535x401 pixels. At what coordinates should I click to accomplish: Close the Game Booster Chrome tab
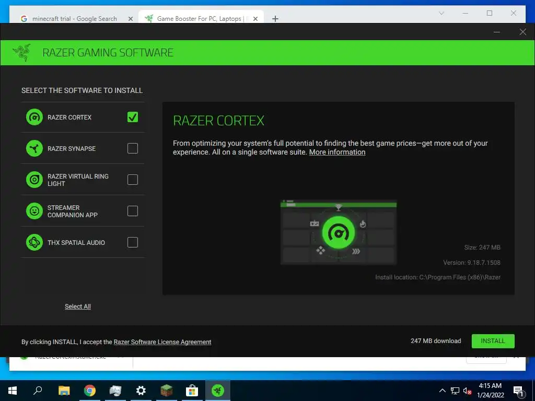coord(255,19)
